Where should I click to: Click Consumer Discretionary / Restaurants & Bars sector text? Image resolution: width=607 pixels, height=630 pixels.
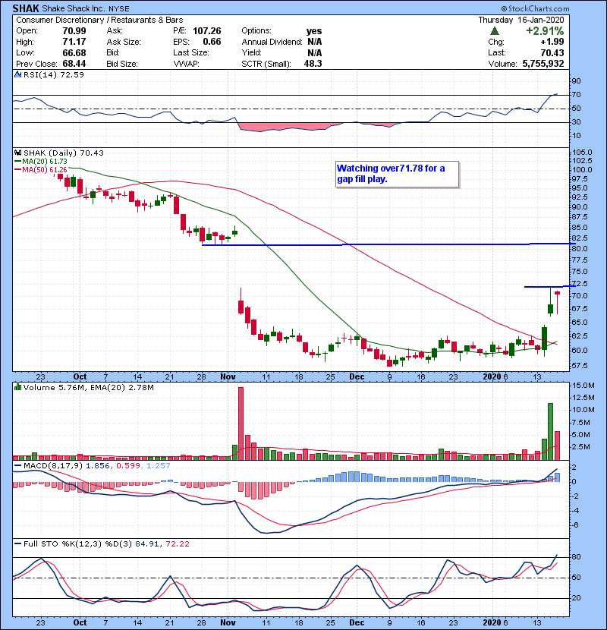coord(99,20)
